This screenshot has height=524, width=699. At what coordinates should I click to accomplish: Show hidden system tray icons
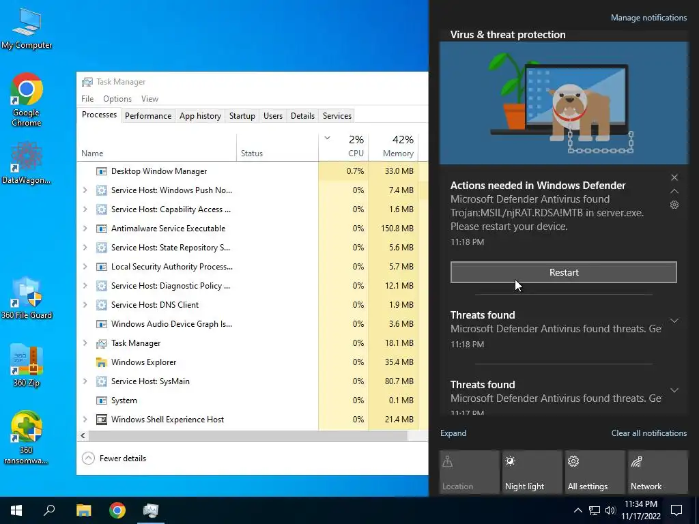click(x=577, y=510)
